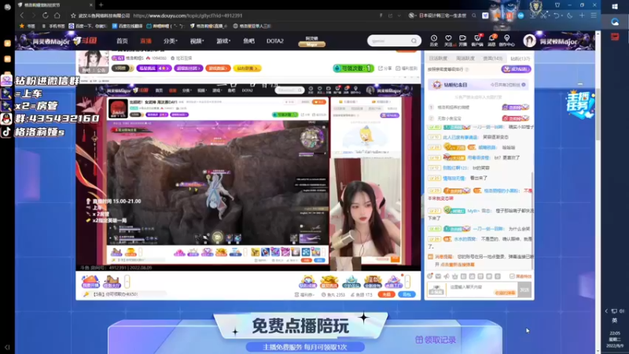Open a new browser tab
The width and height of the screenshot is (629, 354).
coord(101,5)
